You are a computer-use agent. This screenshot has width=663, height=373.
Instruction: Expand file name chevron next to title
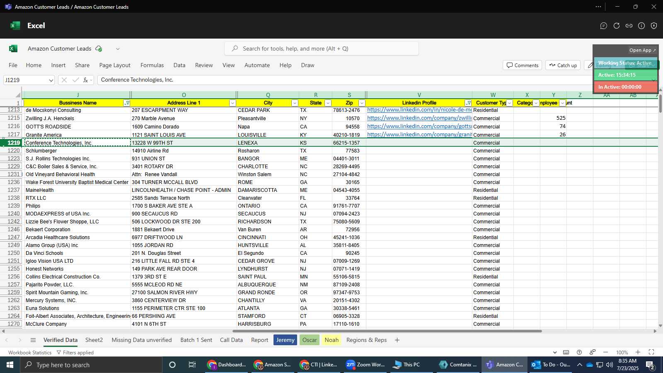click(x=118, y=49)
